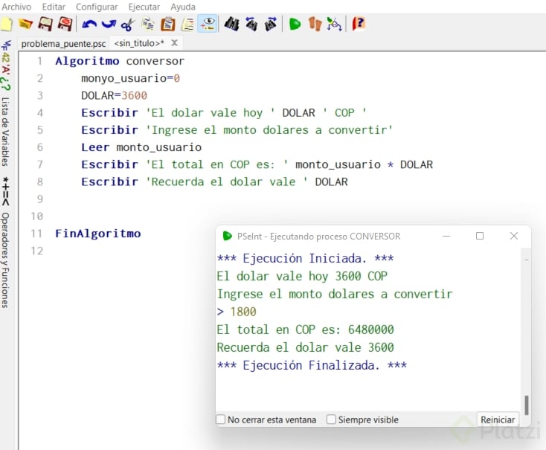The width and height of the screenshot is (546, 450).
Task: Toggle the highlighted eye tool in the toolbar
Action: point(208,24)
